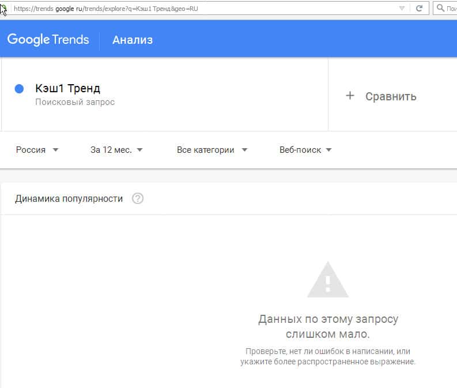Image resolution: width=457 pixels, height=388 pixels.
Task: Click the warning triangle icon
Action: [327, 280]
